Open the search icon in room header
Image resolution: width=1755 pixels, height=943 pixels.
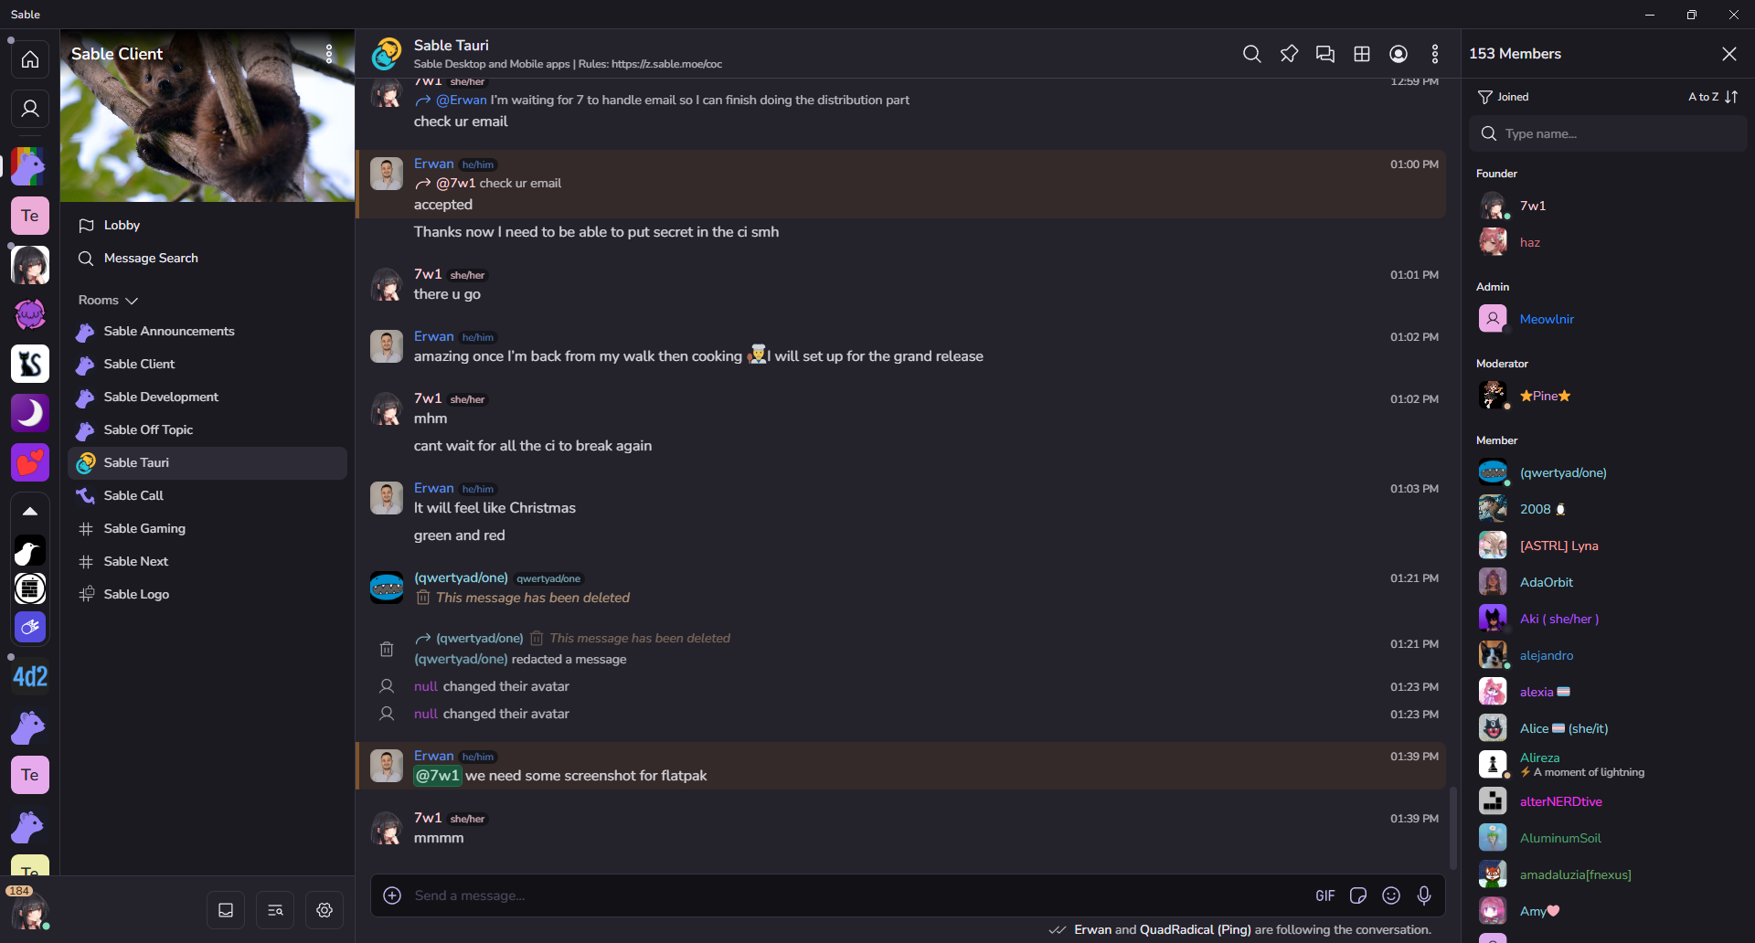(x=1252, y=54)
